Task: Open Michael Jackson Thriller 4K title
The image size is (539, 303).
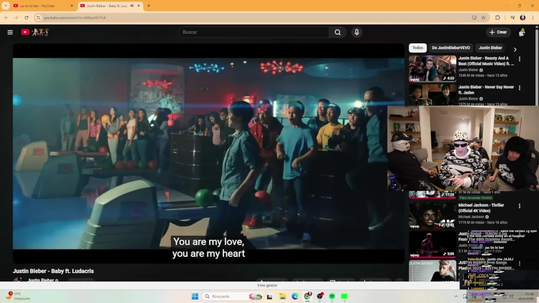Action: (x=481, y=208)
